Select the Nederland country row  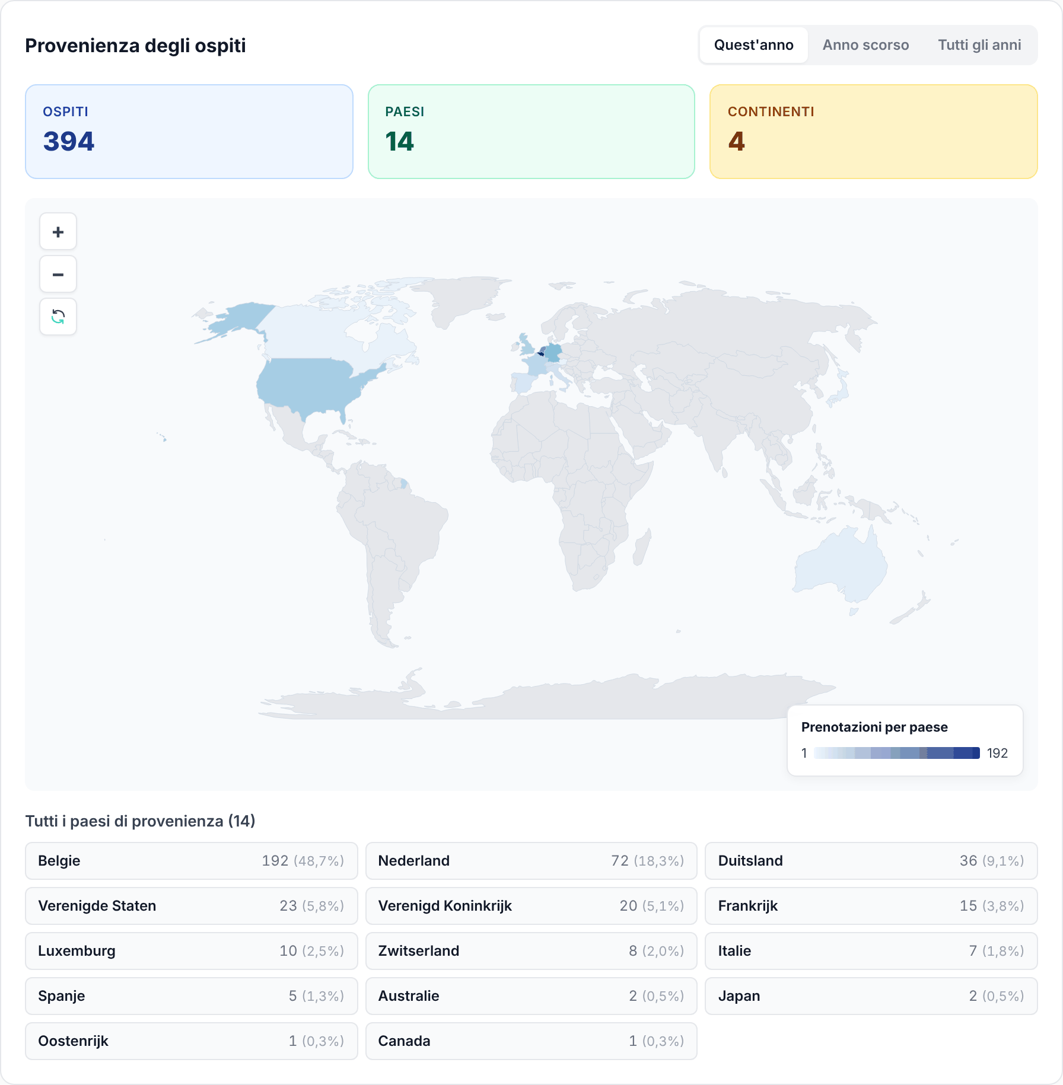(x=531, y=861)
